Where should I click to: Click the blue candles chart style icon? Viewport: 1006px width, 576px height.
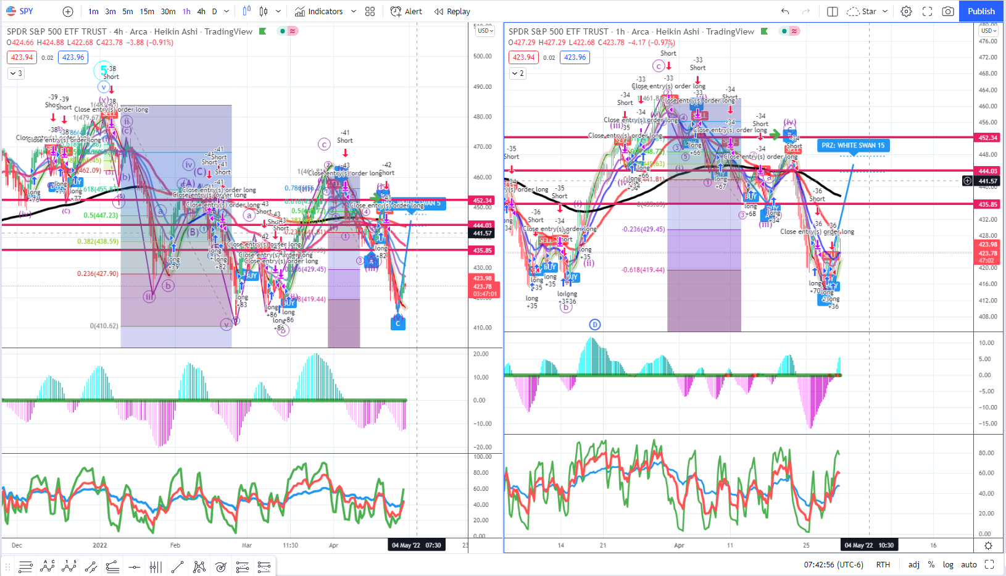click(x=247, y=11)
